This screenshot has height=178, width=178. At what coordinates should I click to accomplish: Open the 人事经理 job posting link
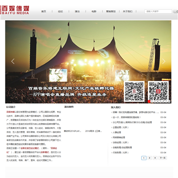117,133
